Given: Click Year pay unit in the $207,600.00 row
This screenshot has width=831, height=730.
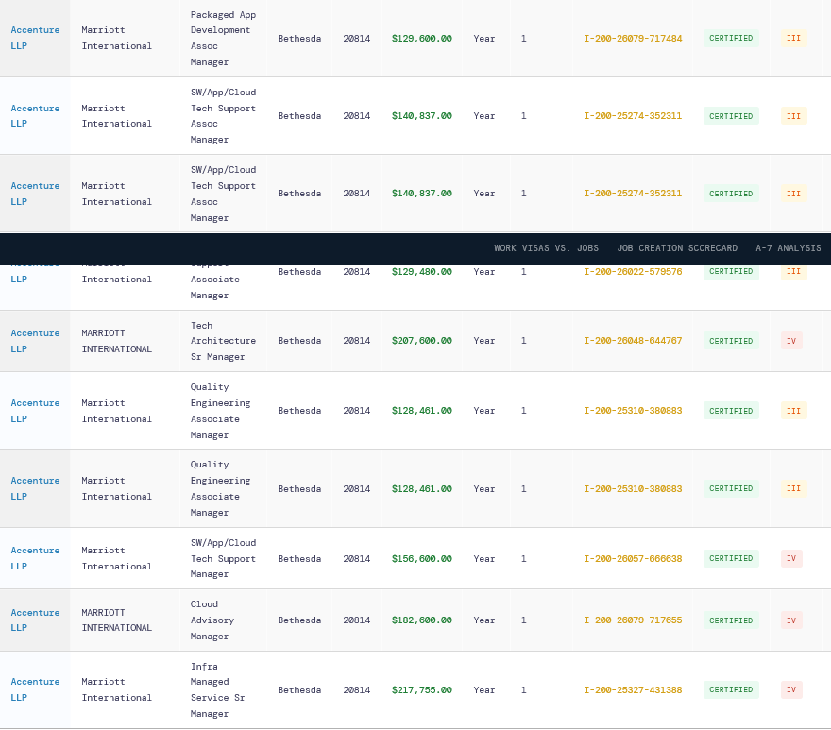Looking at the screenshot, I should (484, 341).
